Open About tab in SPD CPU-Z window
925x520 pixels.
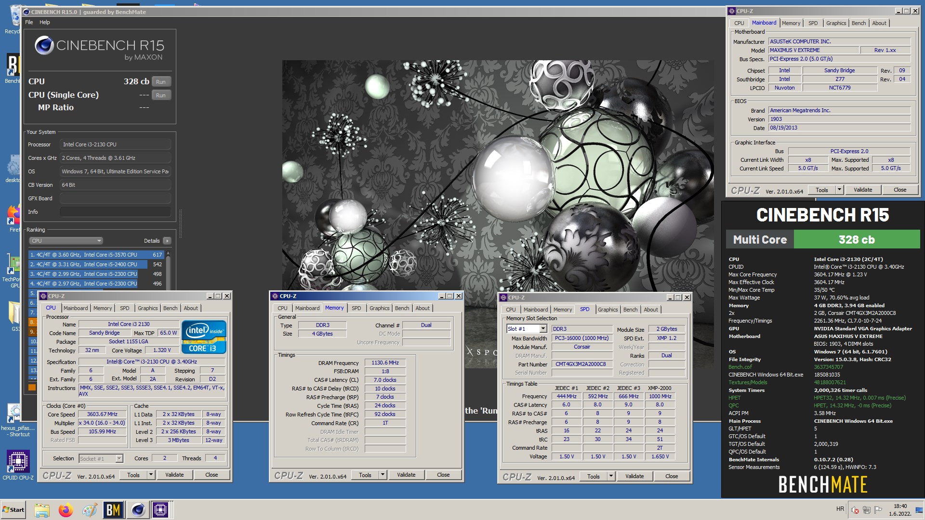point(650,310)
